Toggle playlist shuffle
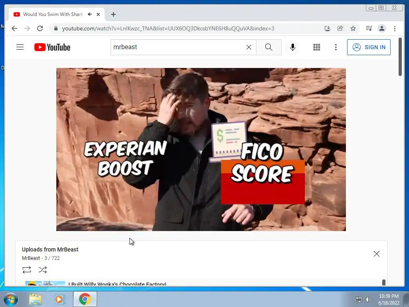This screenshot has width=409, height=307. [42, 270]
